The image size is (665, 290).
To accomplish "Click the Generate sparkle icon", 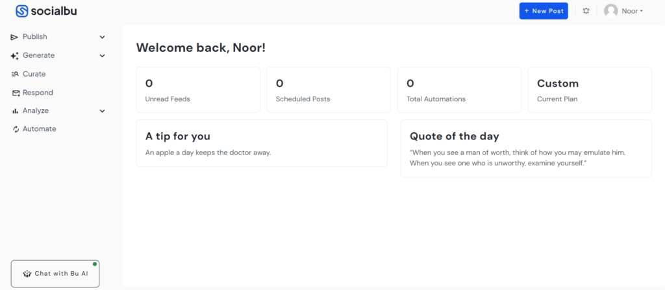I will (14, 56).
